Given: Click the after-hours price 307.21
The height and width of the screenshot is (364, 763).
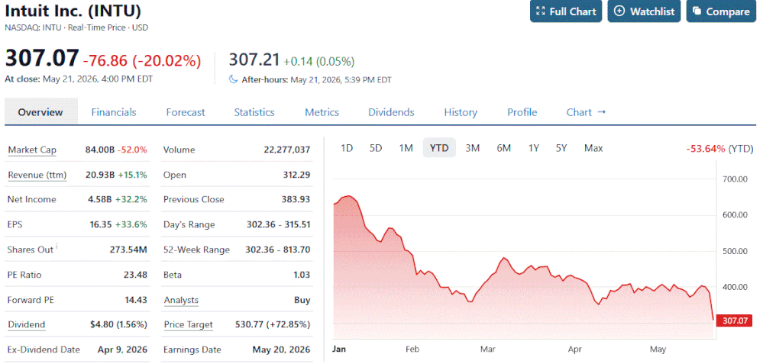Looking at the screenshot, I should point(254,60).
